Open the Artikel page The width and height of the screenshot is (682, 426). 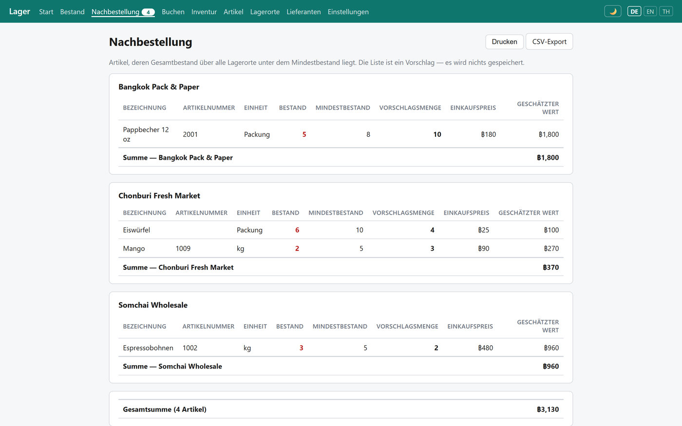(233, 12)
